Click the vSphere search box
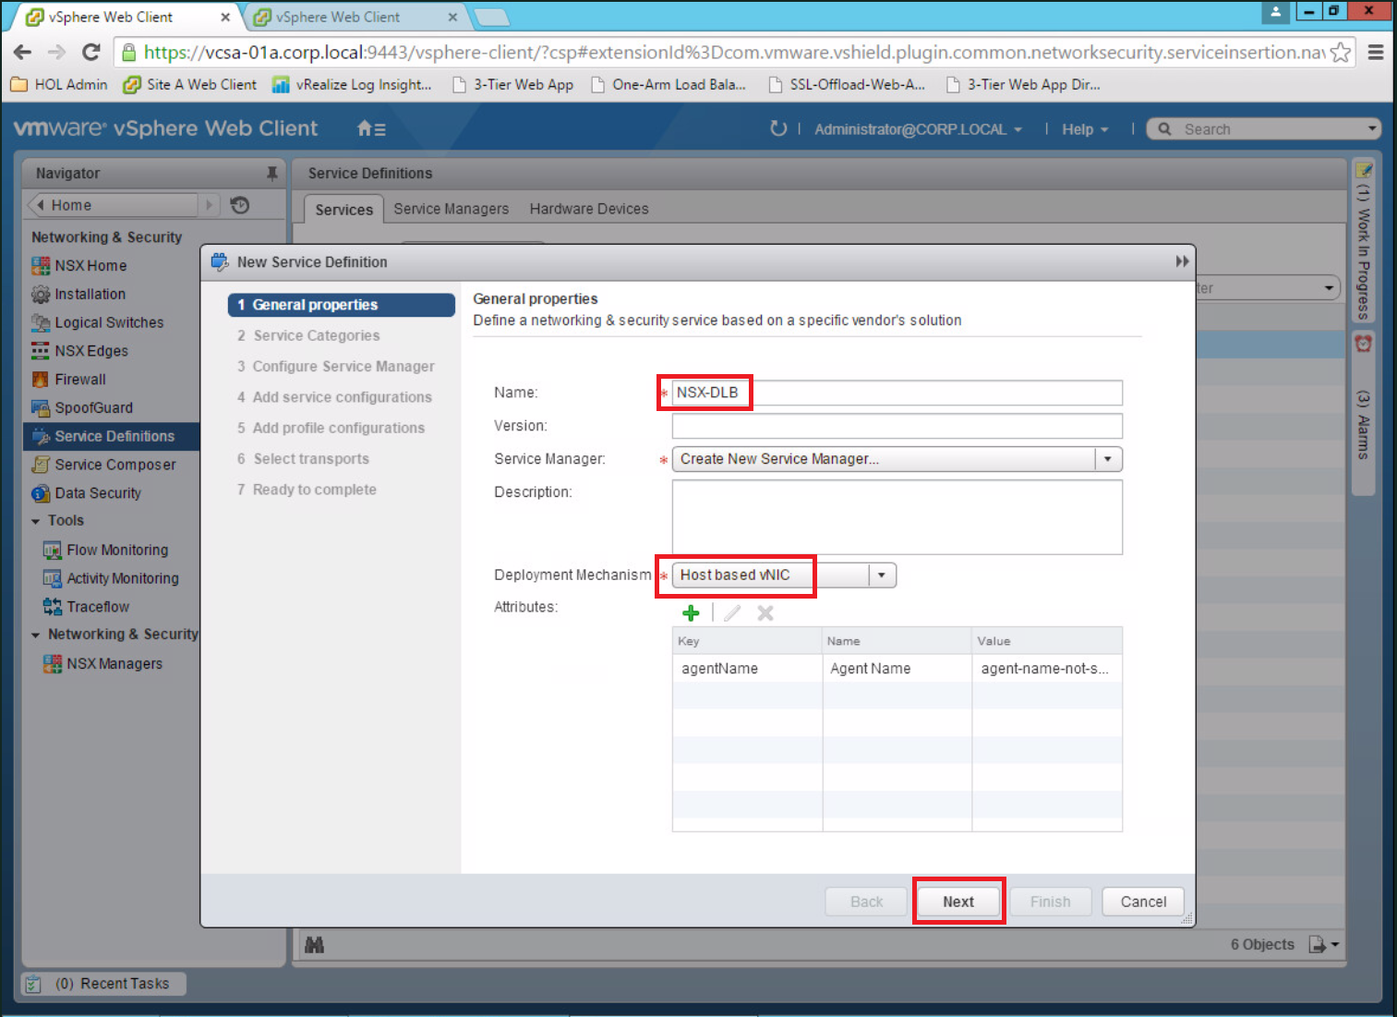The image size is (1397, 1017). click(1265, 129)
